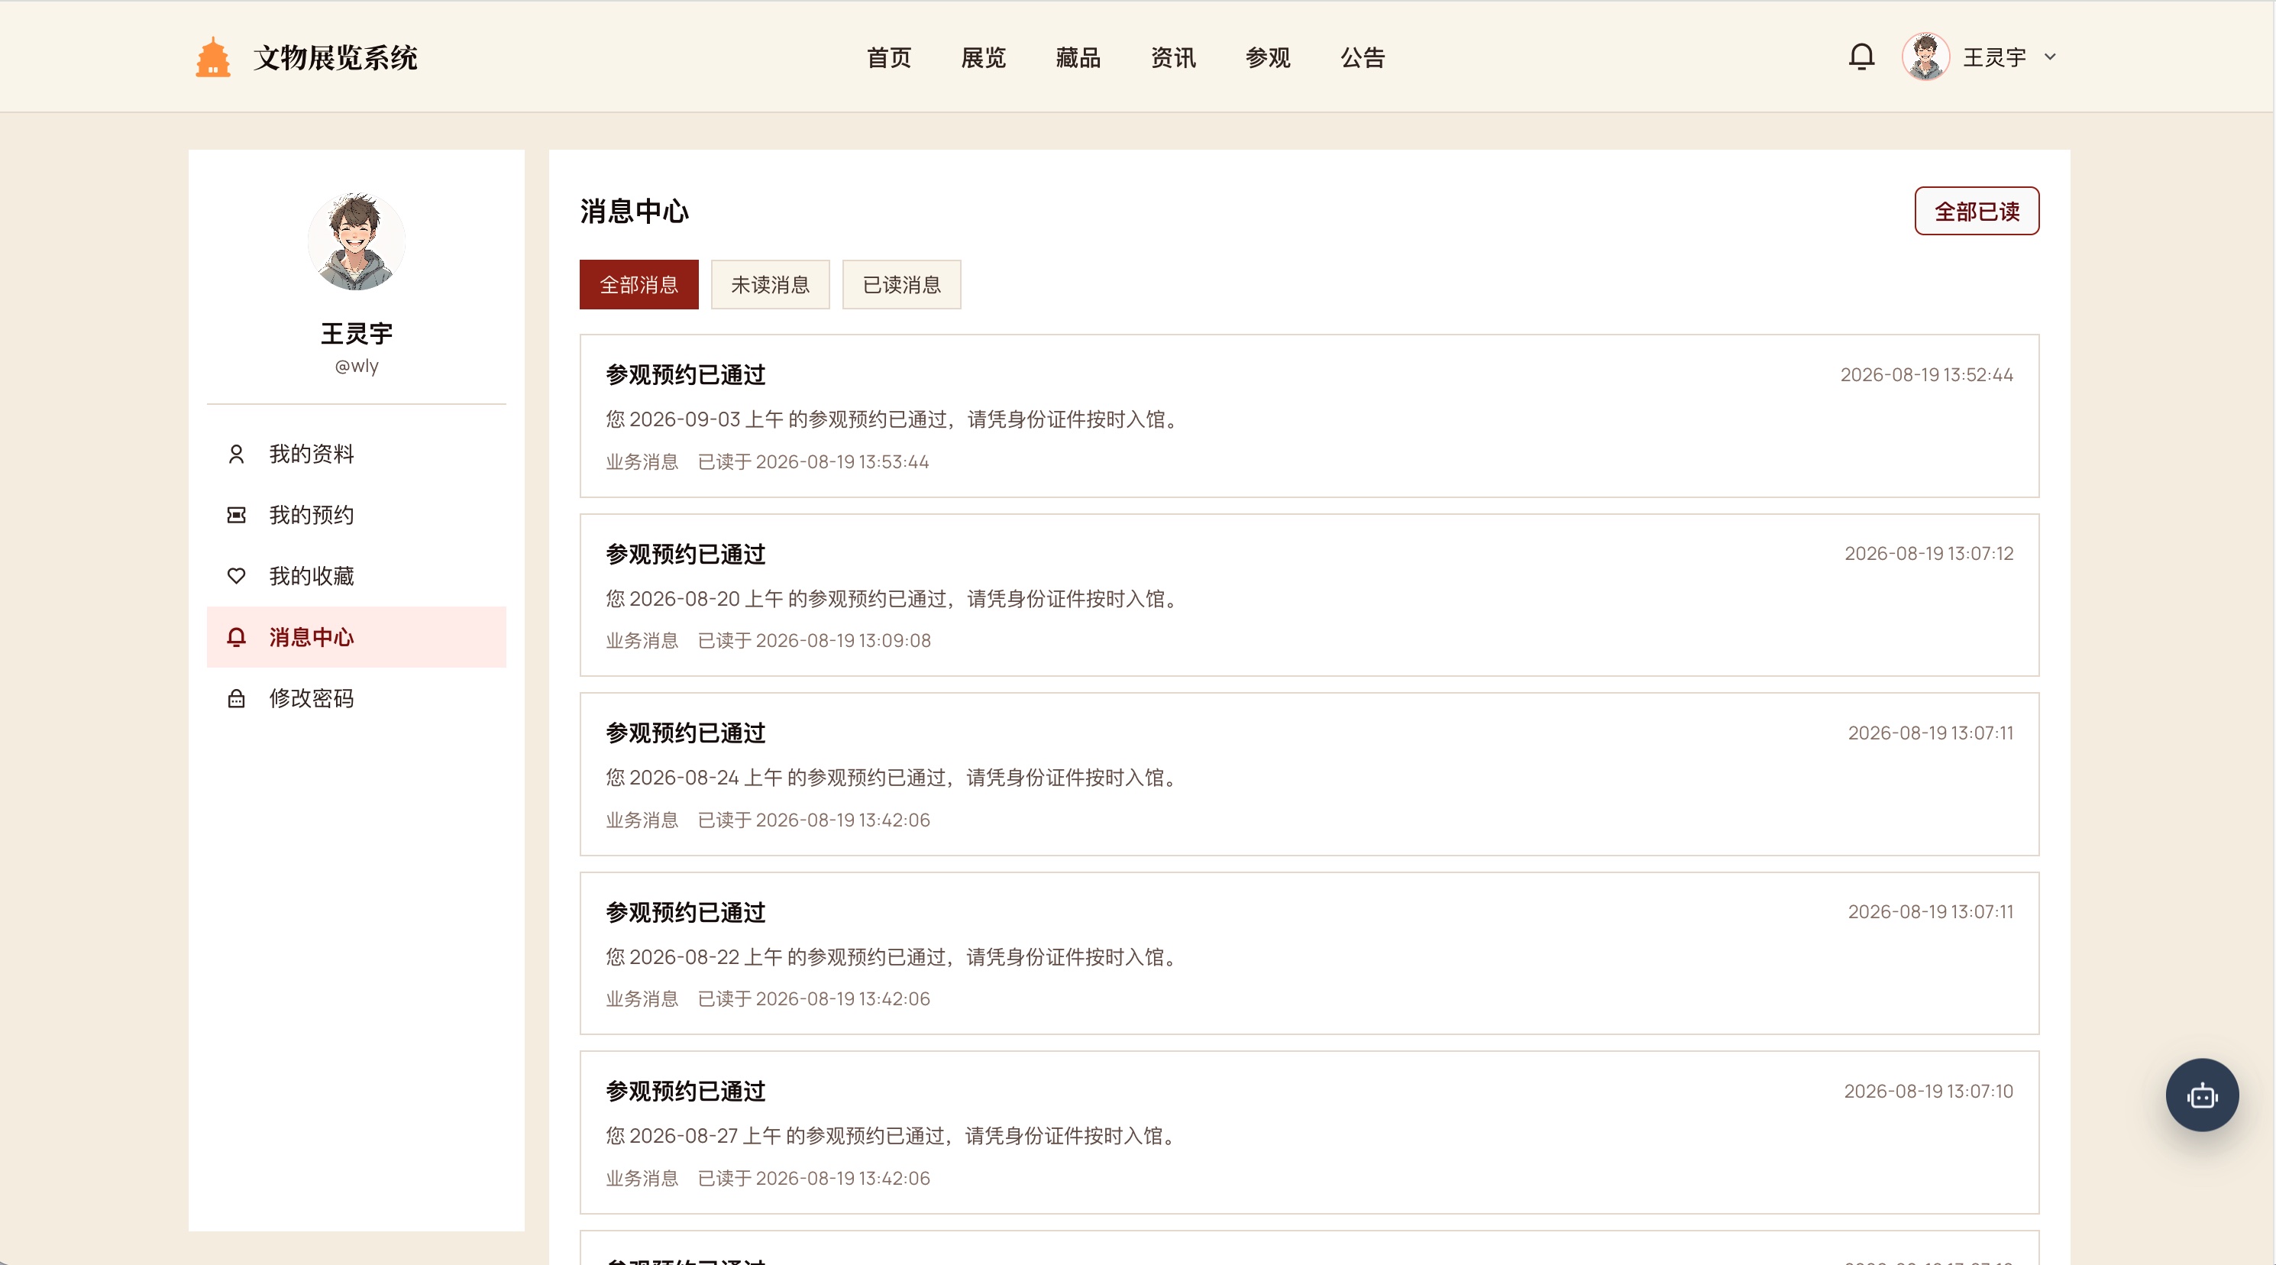Screen dimensions: 2276x1265
Task: Switch to the 已读消息 tab
Action: (901, 285)
